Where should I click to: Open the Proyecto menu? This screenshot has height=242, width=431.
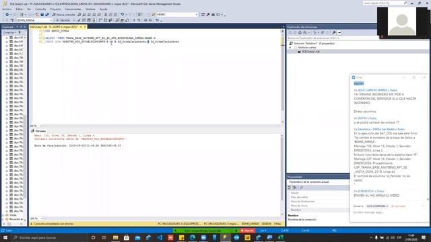coord(55,9)
